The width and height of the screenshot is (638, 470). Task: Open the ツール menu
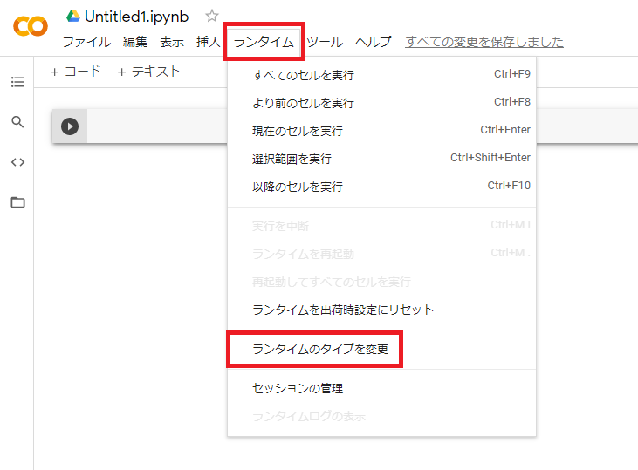325,42
